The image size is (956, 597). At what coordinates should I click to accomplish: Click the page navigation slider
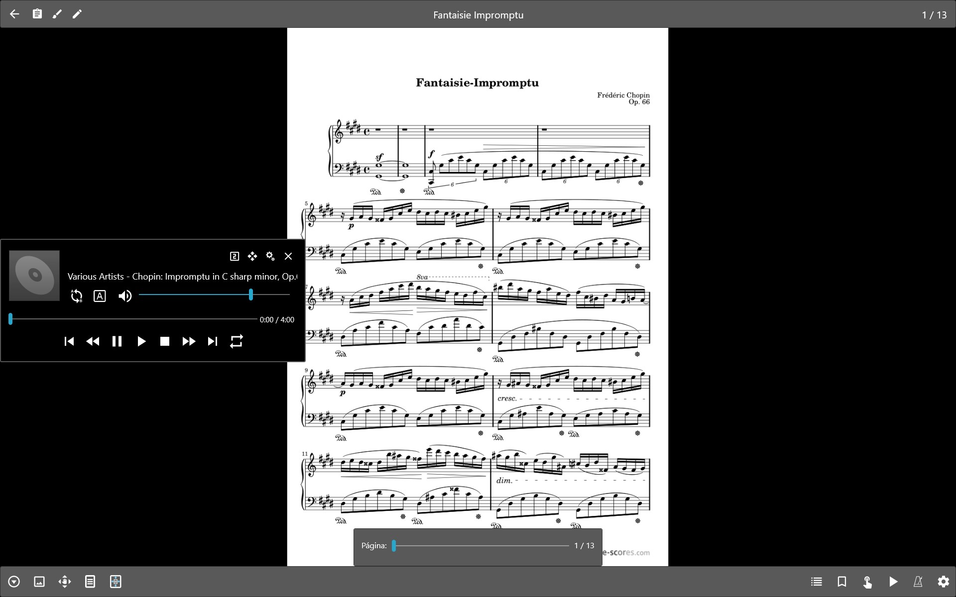pos(481,546)
